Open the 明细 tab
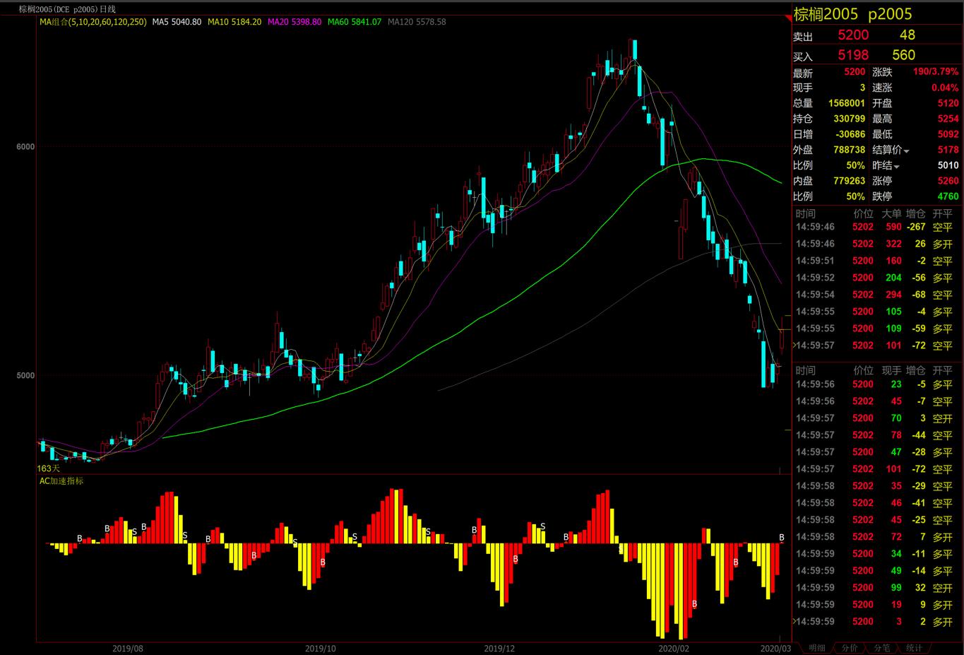The width and height of the screenshot is (964, 655). click(x=816, y=648)
